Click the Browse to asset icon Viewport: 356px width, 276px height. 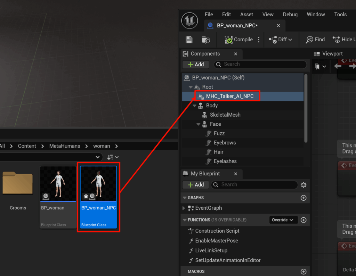point(206,40)
